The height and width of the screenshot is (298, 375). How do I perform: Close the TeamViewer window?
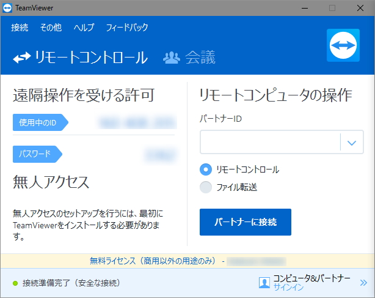(360, 8)
